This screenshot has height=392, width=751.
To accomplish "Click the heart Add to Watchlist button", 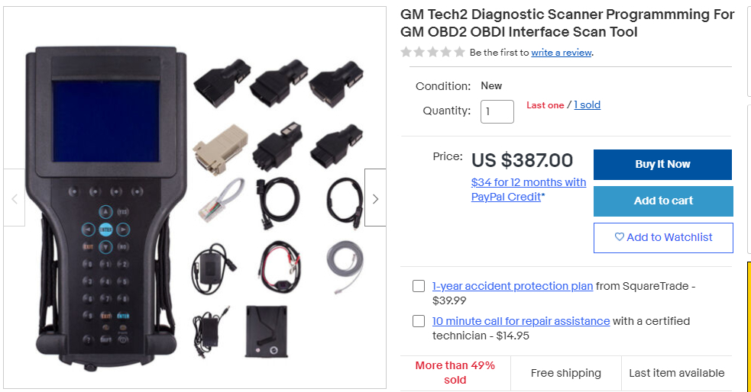I will (663, 237).
